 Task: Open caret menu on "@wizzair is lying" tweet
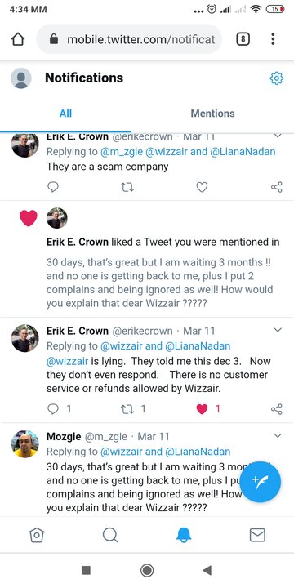(278, 330)
